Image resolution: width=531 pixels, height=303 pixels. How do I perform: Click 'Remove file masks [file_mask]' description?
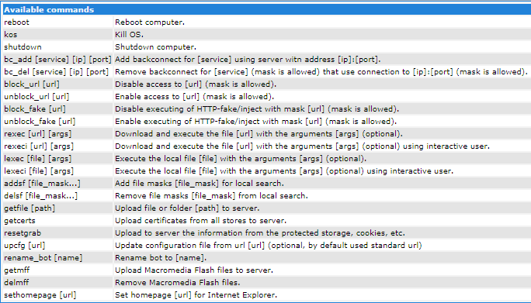212,196
